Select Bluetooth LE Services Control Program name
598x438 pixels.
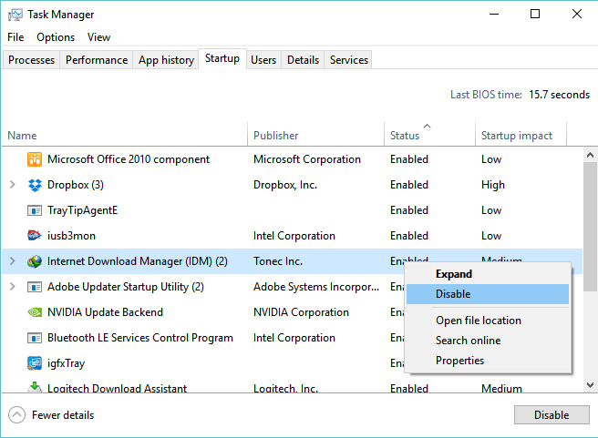coord(140,338)
